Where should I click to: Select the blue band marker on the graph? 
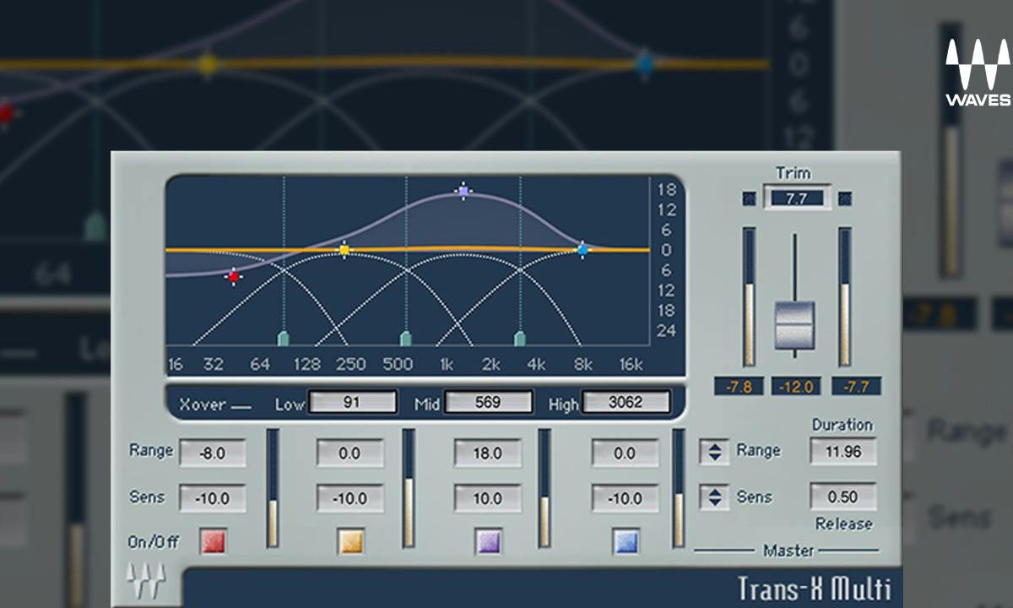click(582, 249)
